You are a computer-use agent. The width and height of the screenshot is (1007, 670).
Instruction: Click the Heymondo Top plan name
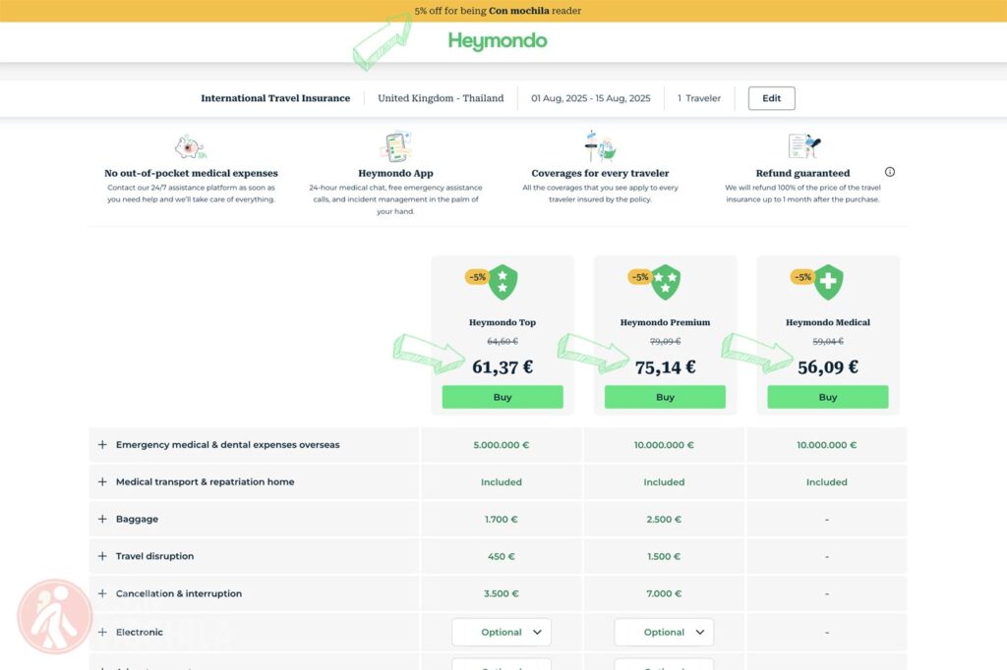click(503, 322)
